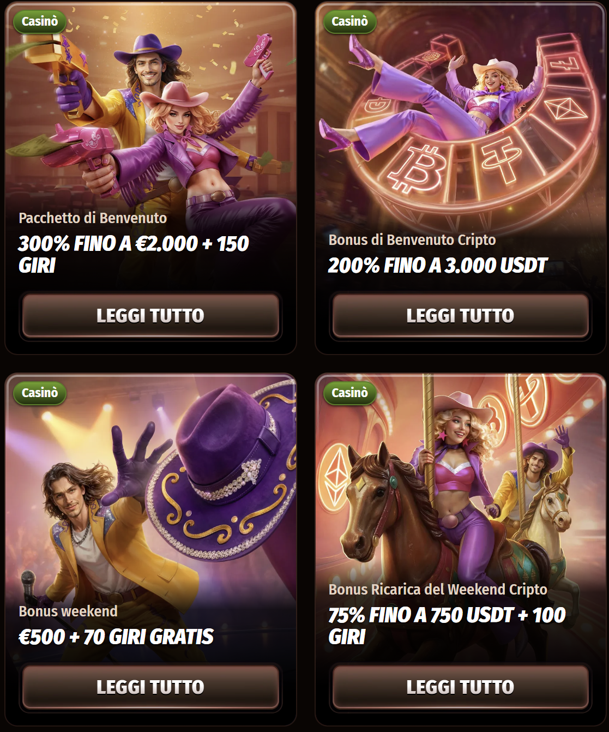Click the '300% FINO A €2.000 + 150 GIRI' headline
The image size is (609, 732).
(134, 255)
